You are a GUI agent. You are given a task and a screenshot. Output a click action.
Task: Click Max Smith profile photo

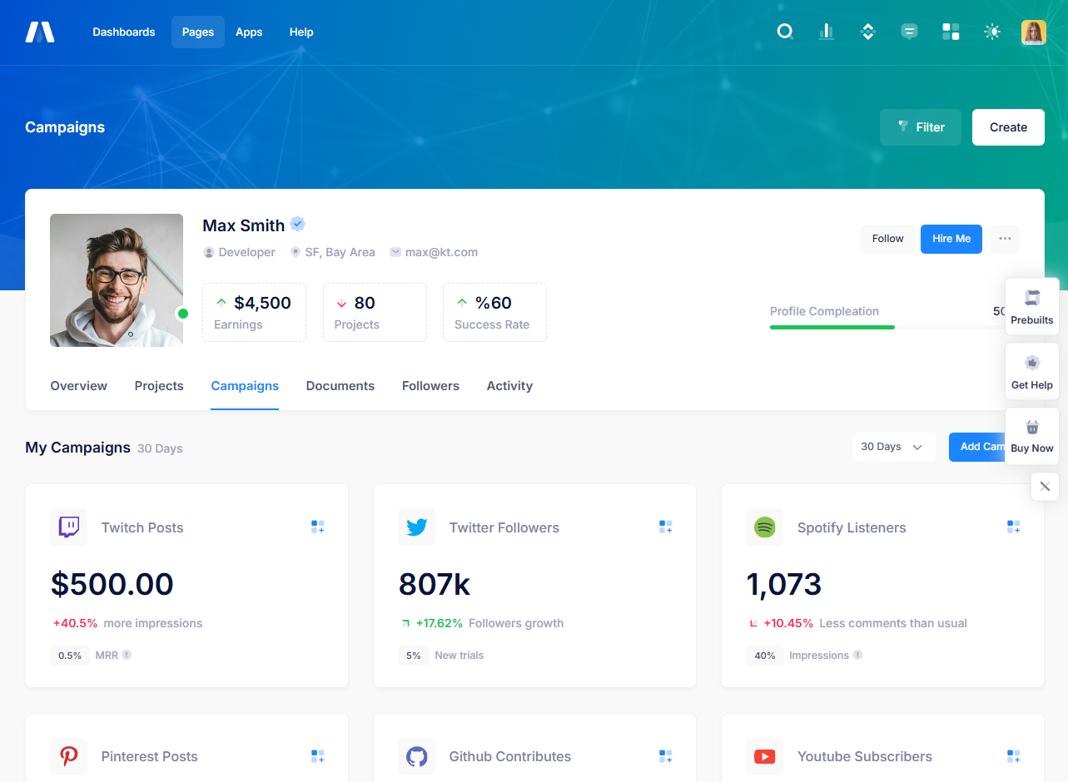(x=117, y=280)
